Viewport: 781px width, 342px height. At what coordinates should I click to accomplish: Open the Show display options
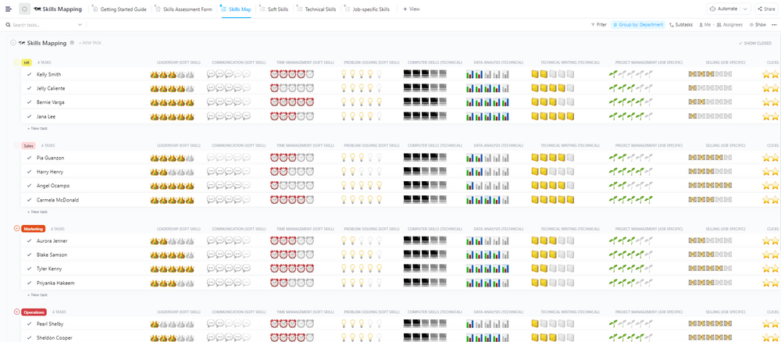[x=757, y=24]
